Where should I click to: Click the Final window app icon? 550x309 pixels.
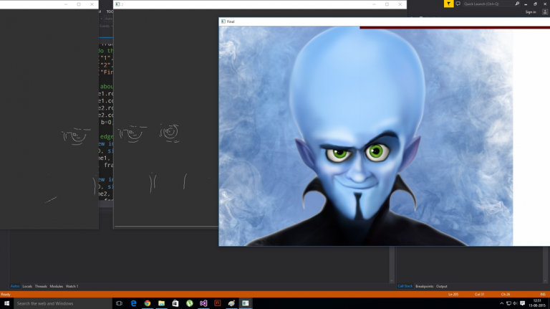tap(223, 22)
